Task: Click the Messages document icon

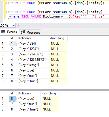Action: 23,32
